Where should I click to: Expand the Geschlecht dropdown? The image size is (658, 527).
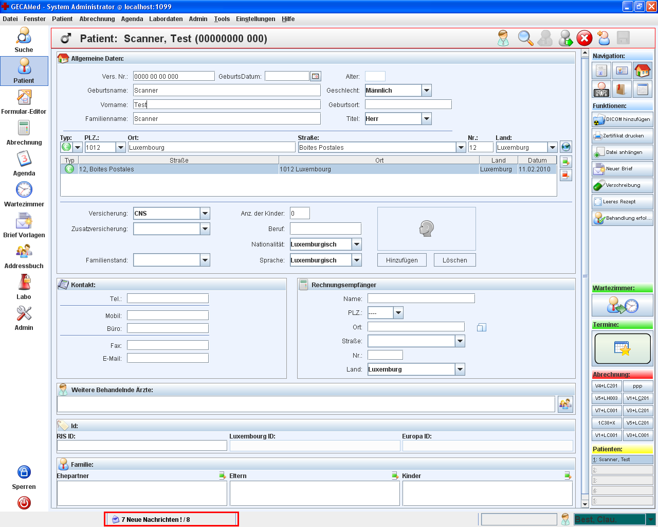(x=426, y=91)
